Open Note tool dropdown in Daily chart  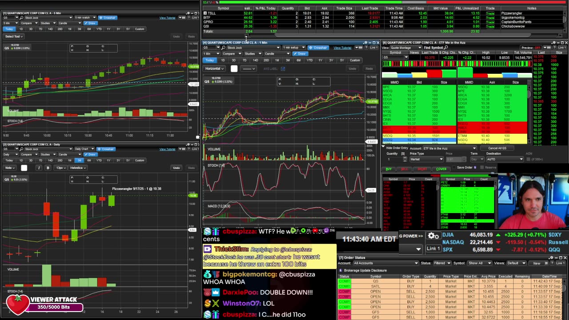point(10,168)
